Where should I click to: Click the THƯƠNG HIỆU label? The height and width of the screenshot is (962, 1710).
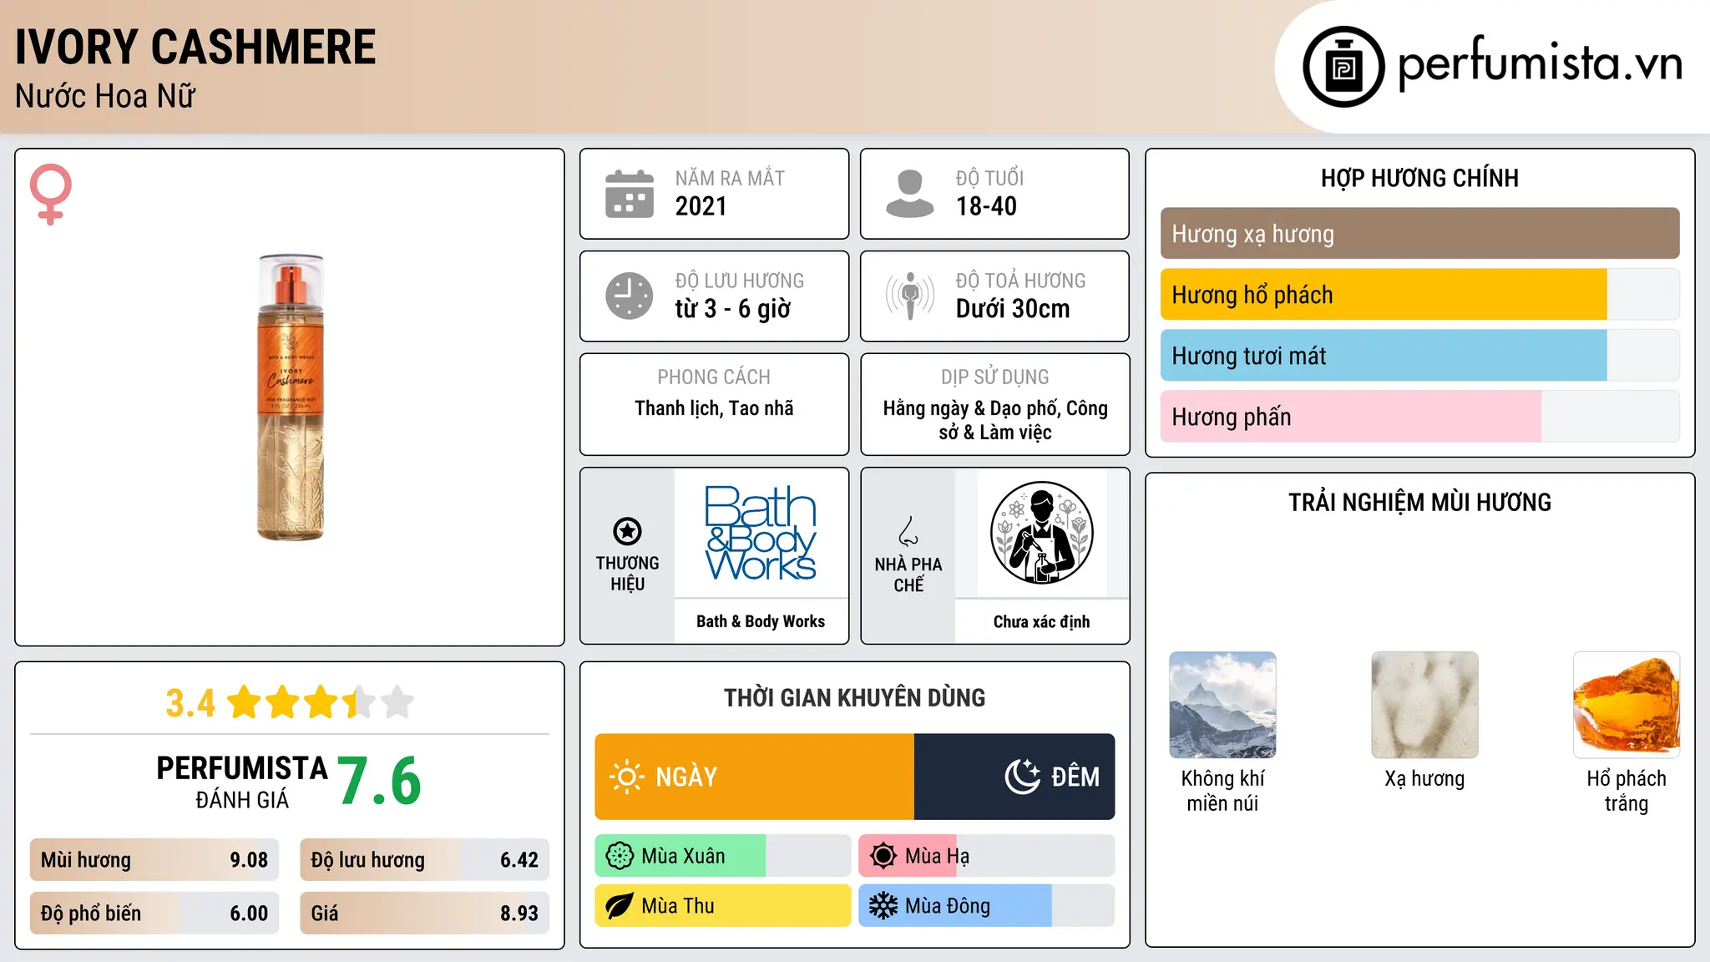click(627, 574)
